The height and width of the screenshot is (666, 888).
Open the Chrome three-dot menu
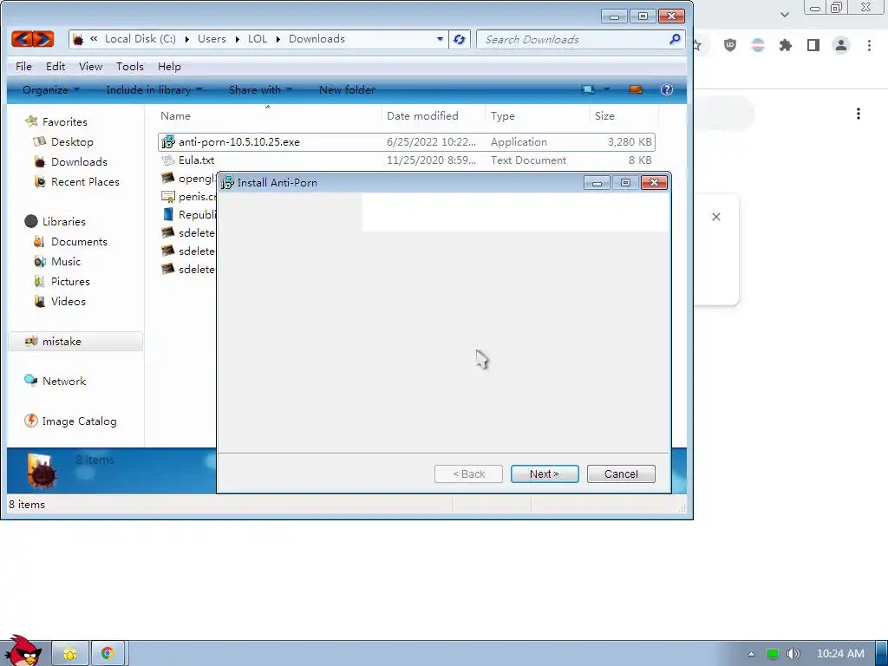coord(869,45)
